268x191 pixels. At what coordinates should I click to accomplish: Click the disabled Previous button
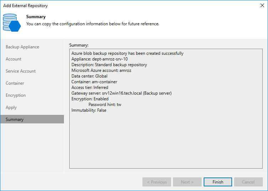[x=156, y=182]
